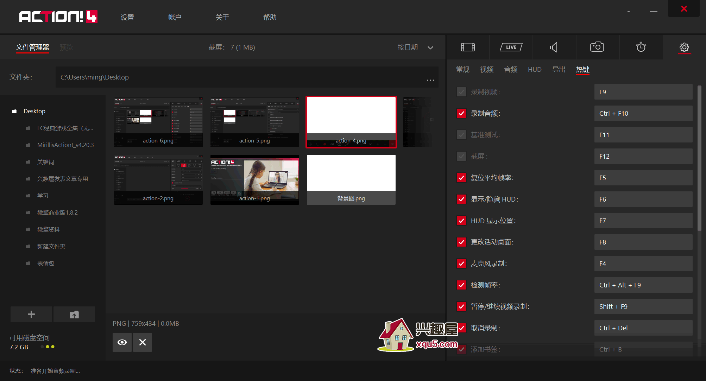This screenshot has height=381, width=706.
Task: Open the 兴趣屋发表文章专用 folder
Action: [x=63, y=179]
